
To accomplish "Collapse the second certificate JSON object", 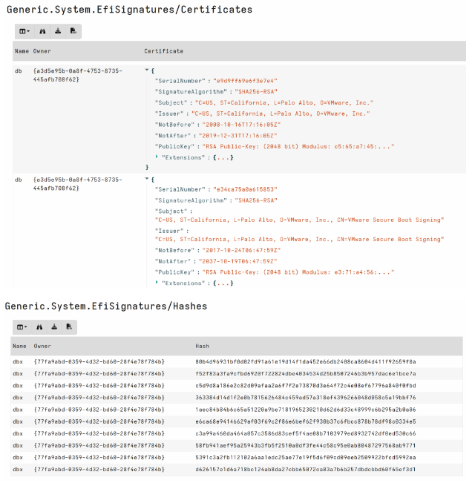I will tap(147, 180).
